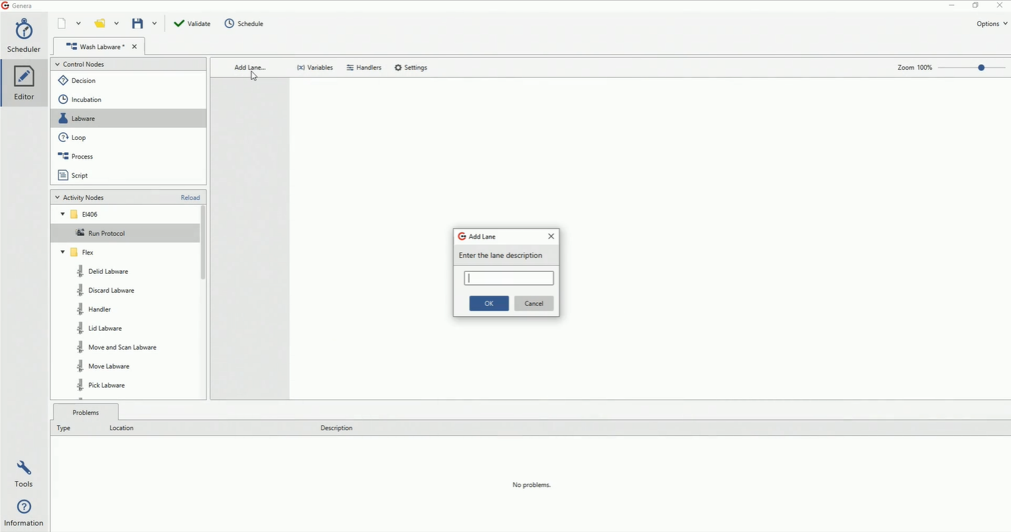Validate the current workflow
The height and width of the screenshot is (532, 1011).
tap(192, 23)
